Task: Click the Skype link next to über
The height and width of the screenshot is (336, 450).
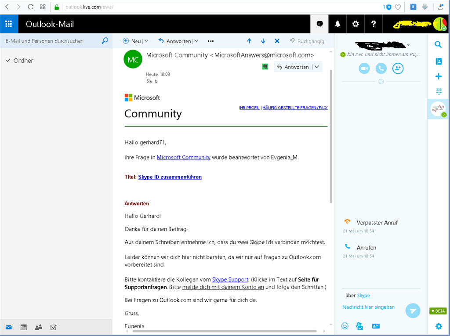Action: tap(363, 296)
